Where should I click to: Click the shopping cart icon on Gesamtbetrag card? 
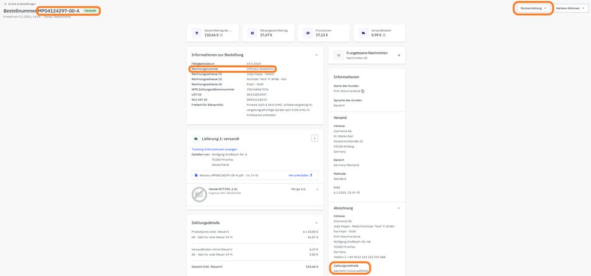197,33
